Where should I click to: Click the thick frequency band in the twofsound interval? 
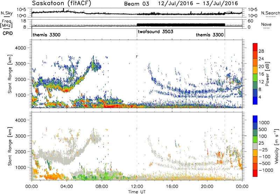pos(181,25)
